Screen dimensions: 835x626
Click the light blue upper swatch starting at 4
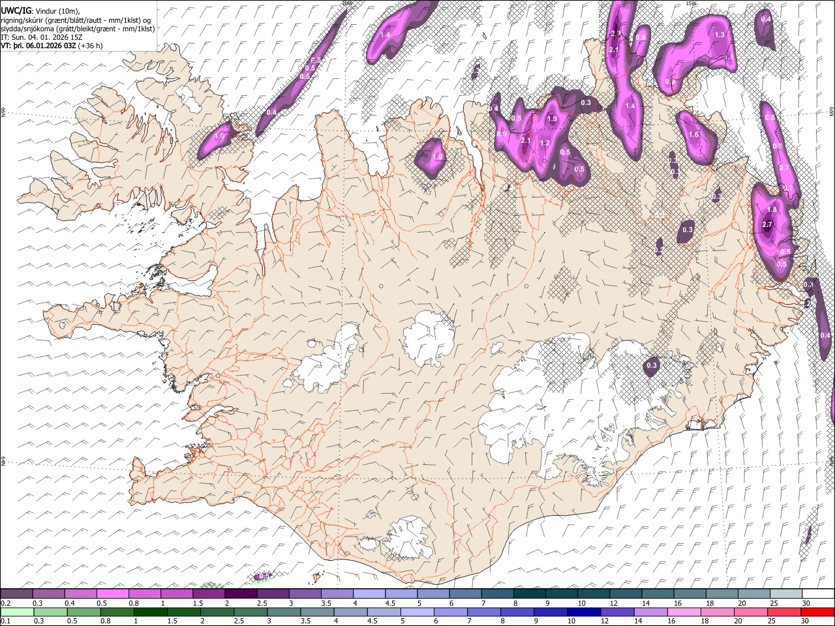point(369,594)
